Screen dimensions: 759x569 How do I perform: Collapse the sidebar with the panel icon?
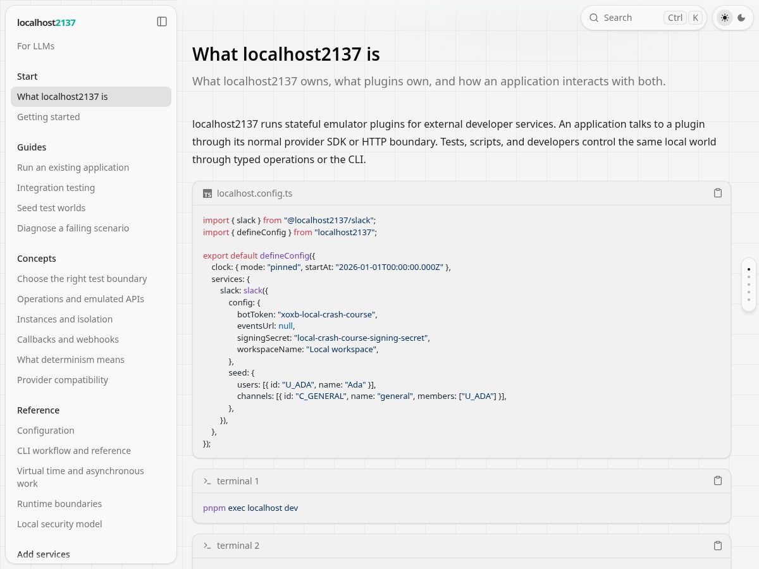pyautogui.click(x=162, y=21)
